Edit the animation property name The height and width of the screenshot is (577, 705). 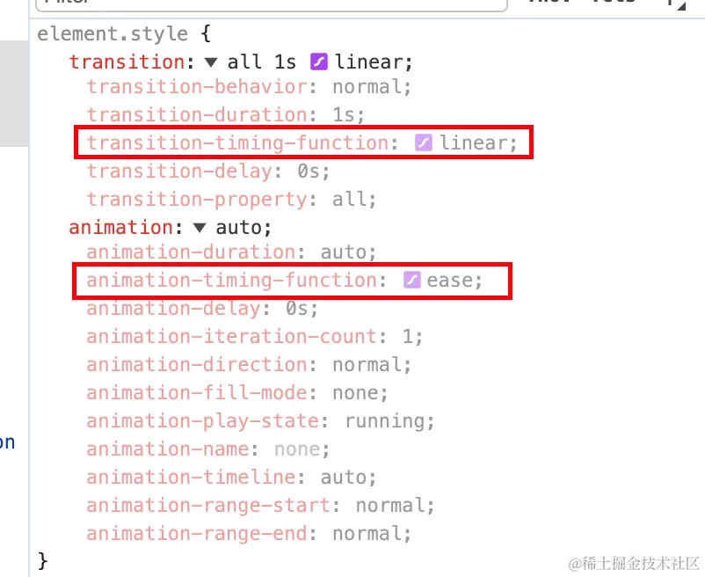tap(121, 228)
